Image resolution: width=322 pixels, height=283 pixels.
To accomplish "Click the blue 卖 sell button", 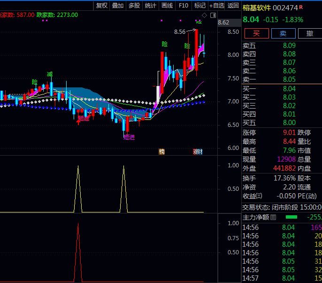I will tap(283, 33).
